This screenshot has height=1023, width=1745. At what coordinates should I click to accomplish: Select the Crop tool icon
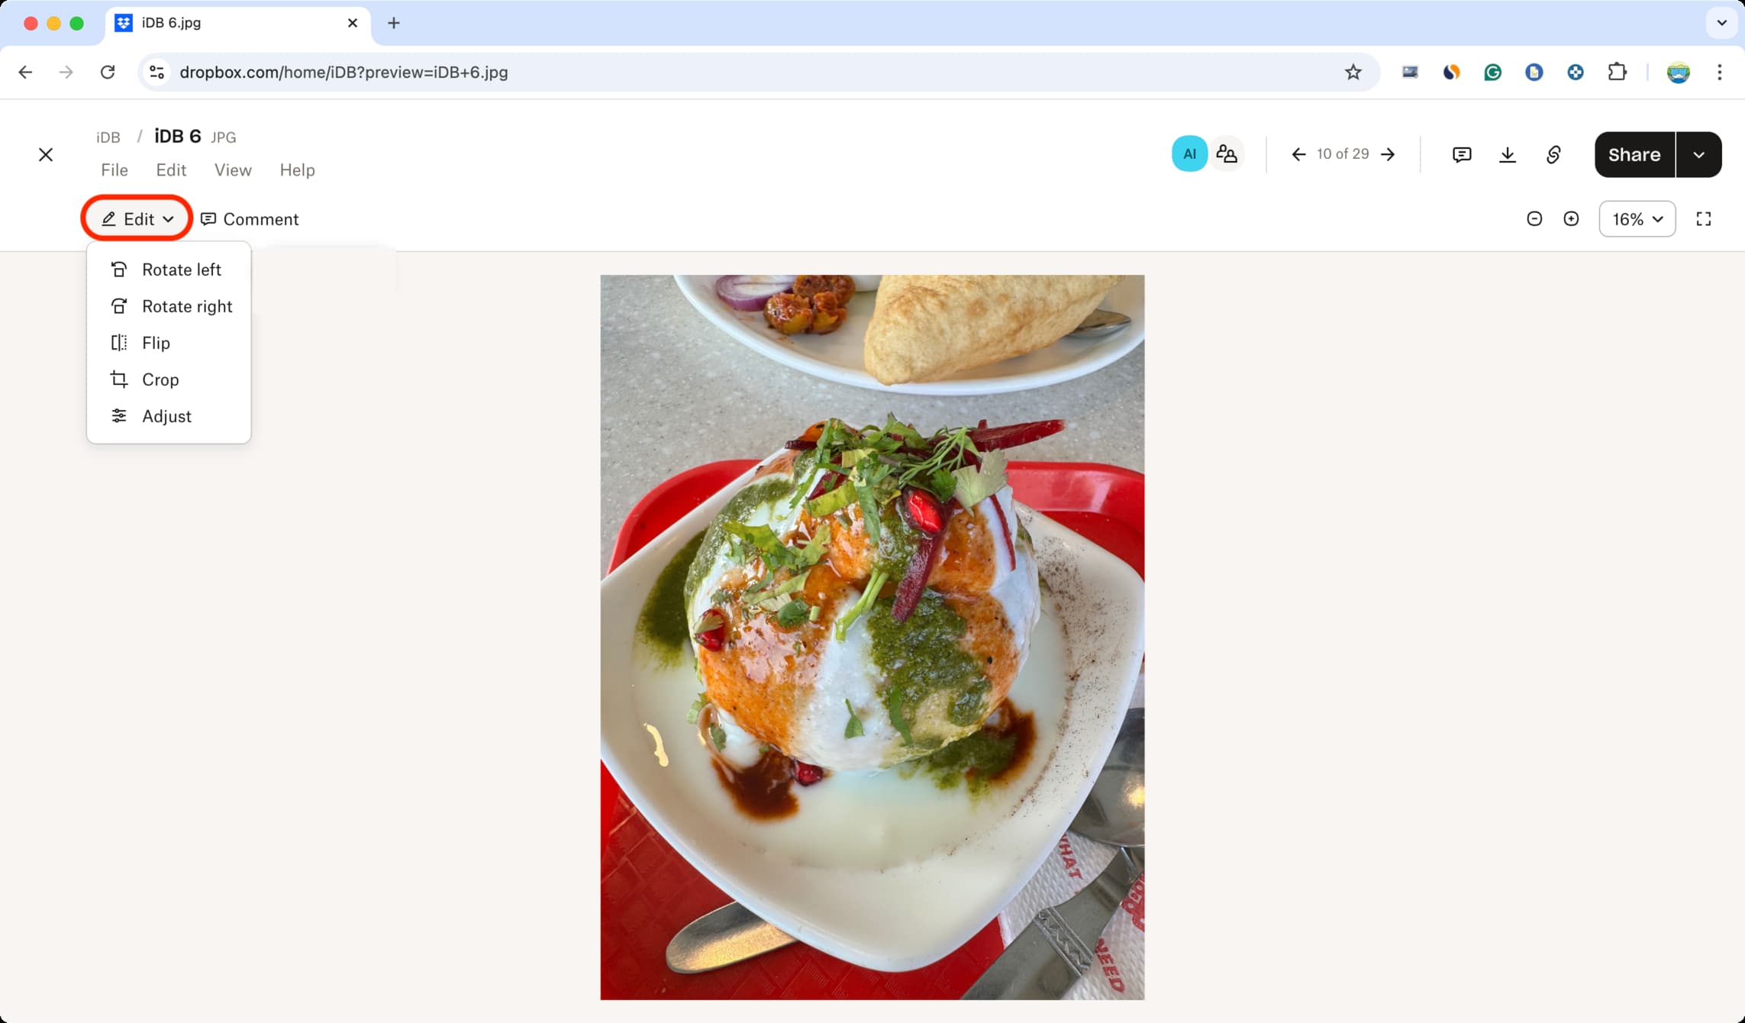click(118, 379)
